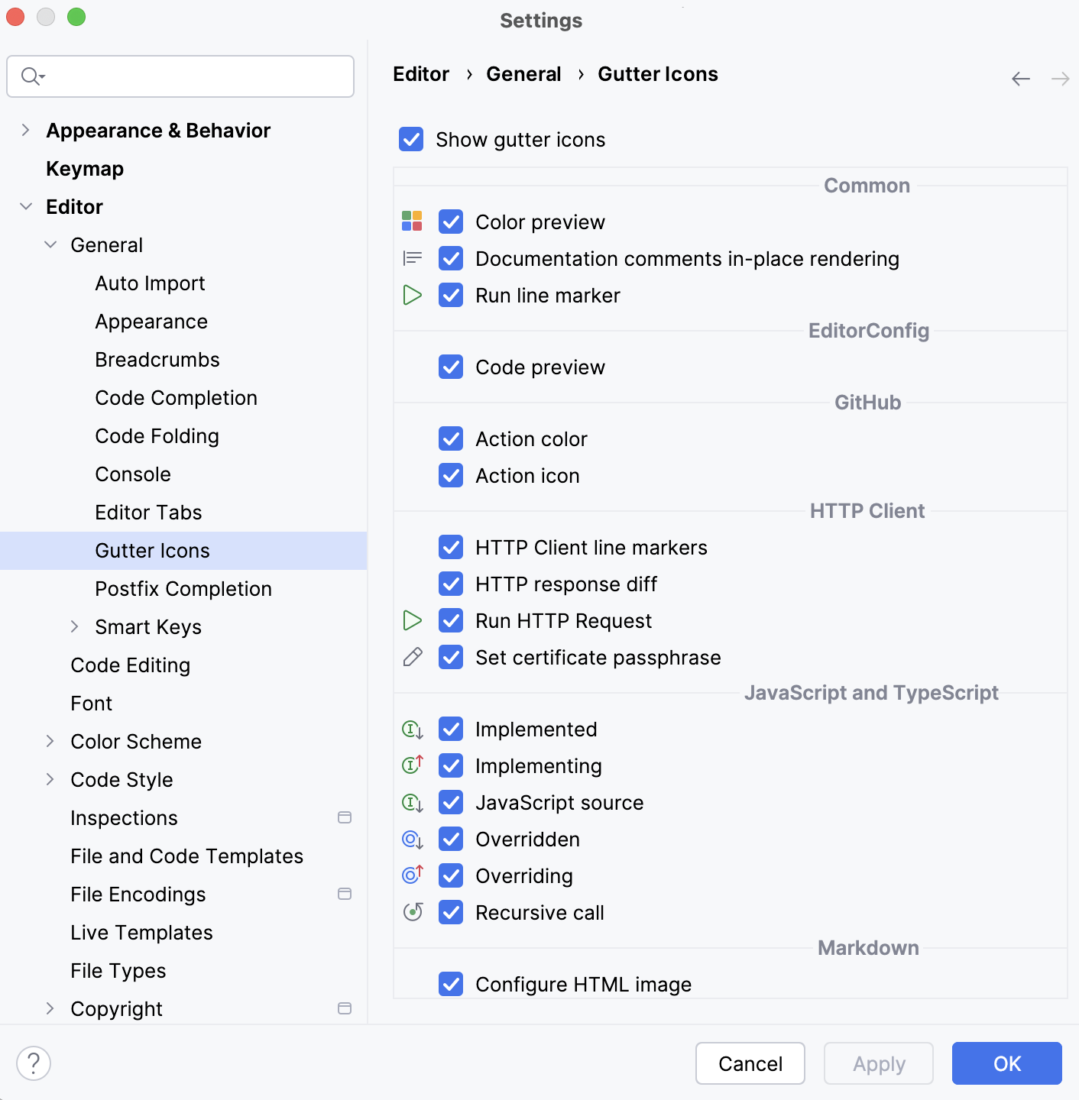
Task: Click the Run HTTP Request triangle icon
Action: [412, 620]
